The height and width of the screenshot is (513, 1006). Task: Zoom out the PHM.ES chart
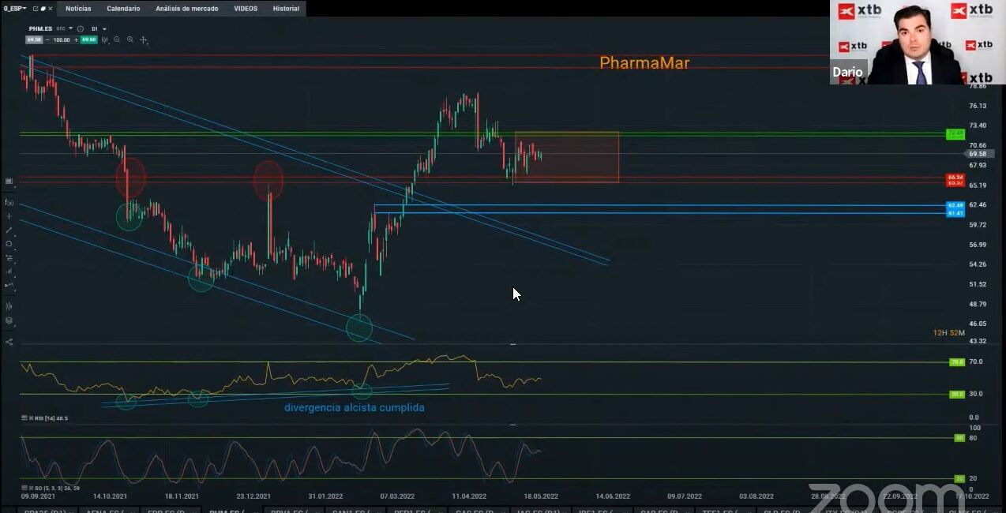[117, 39]
